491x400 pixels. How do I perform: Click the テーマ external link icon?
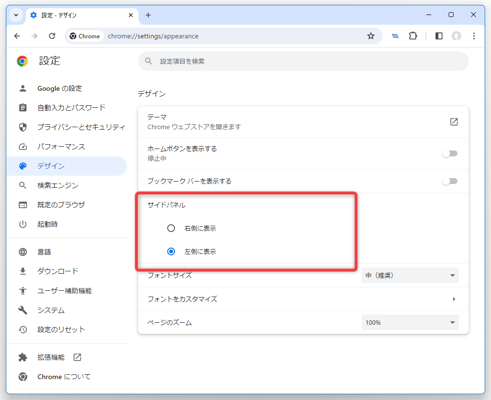click(x=454, y=122)
